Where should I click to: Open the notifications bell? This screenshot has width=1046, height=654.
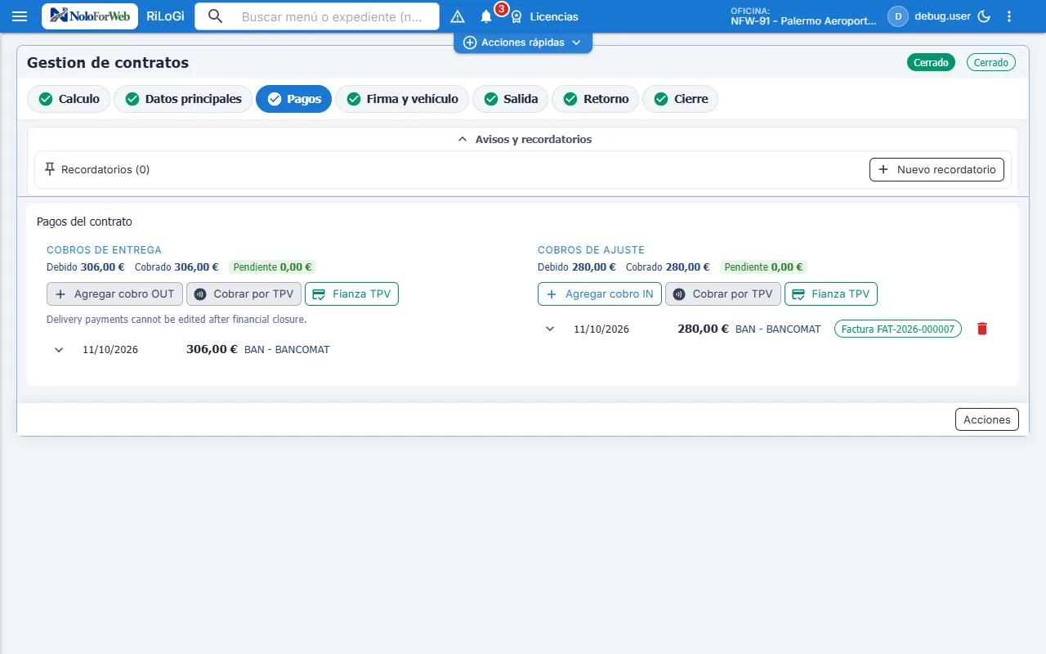[x=486, y=16]
